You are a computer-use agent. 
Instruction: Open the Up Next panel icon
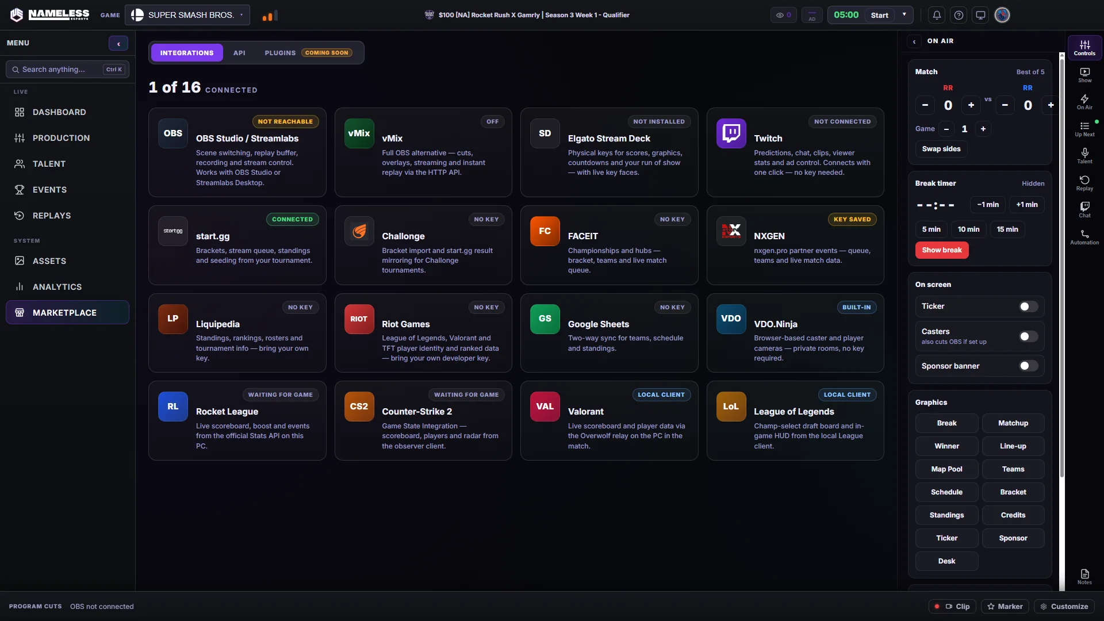pyautogui.click(x=1084, y=129)
